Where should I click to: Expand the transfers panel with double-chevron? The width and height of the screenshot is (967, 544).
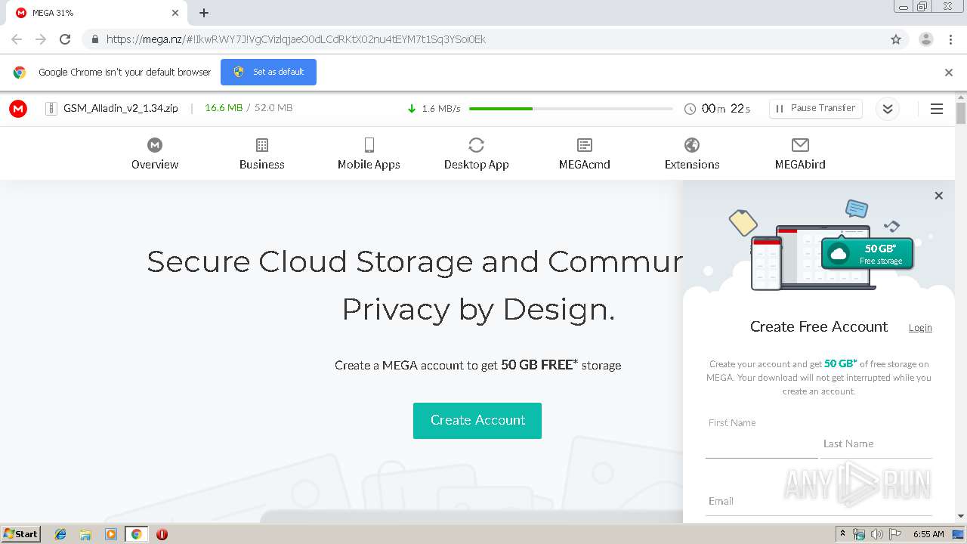coord(888,109)
